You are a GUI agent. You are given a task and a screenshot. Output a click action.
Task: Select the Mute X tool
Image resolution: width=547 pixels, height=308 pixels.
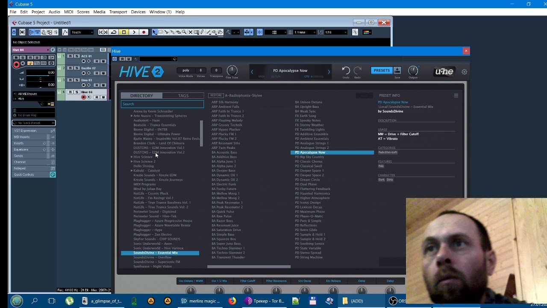point(191,32)
